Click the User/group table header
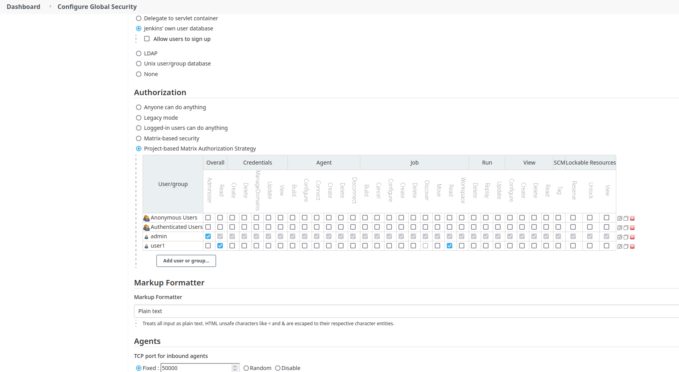 click(173, 184)
